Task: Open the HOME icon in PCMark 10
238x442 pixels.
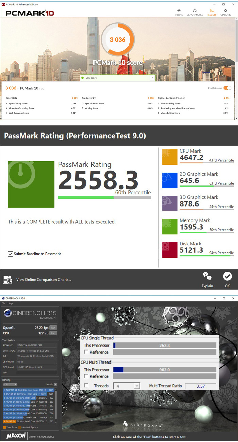Action: pyautogui.click(x=179, y=11)
